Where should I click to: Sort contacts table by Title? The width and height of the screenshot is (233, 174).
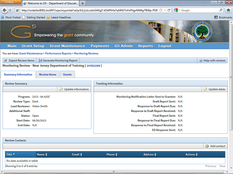tap(20, 154)
